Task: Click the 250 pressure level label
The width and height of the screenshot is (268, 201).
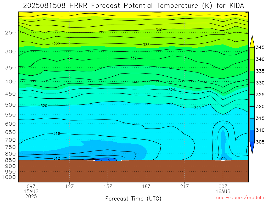Action: 10,33
